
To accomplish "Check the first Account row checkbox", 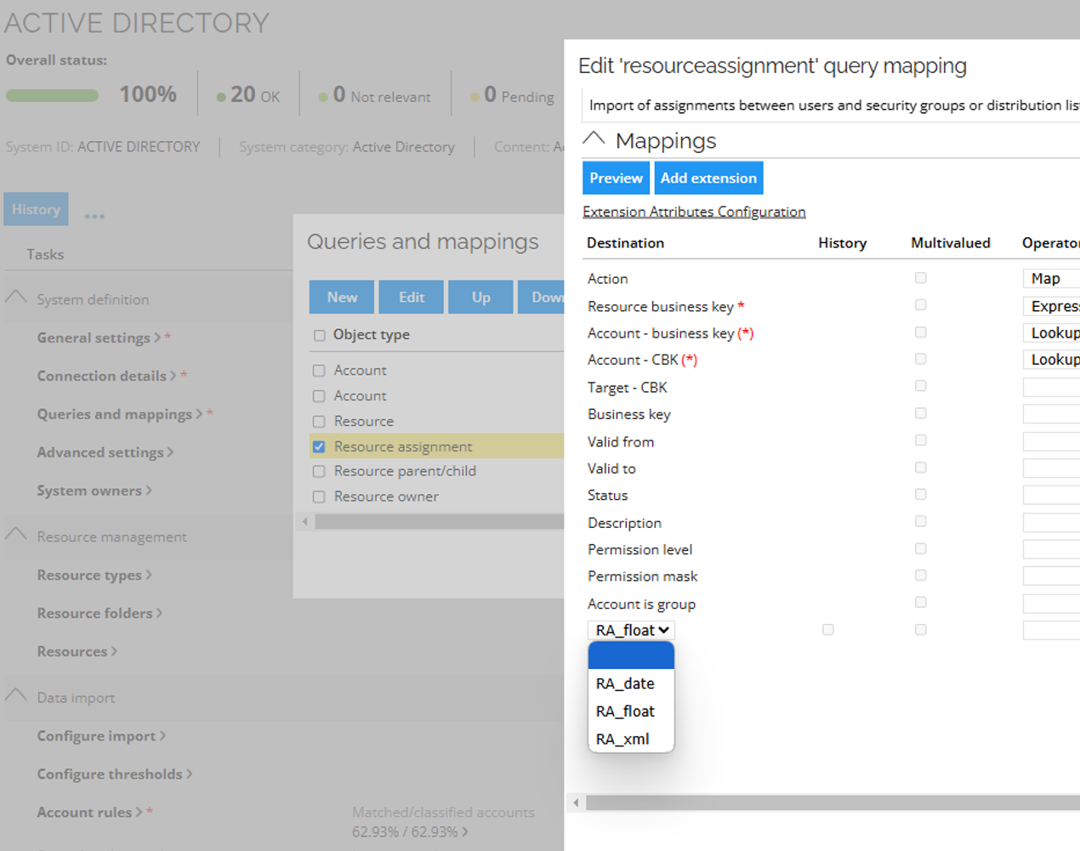I will (x=319, y=371).
